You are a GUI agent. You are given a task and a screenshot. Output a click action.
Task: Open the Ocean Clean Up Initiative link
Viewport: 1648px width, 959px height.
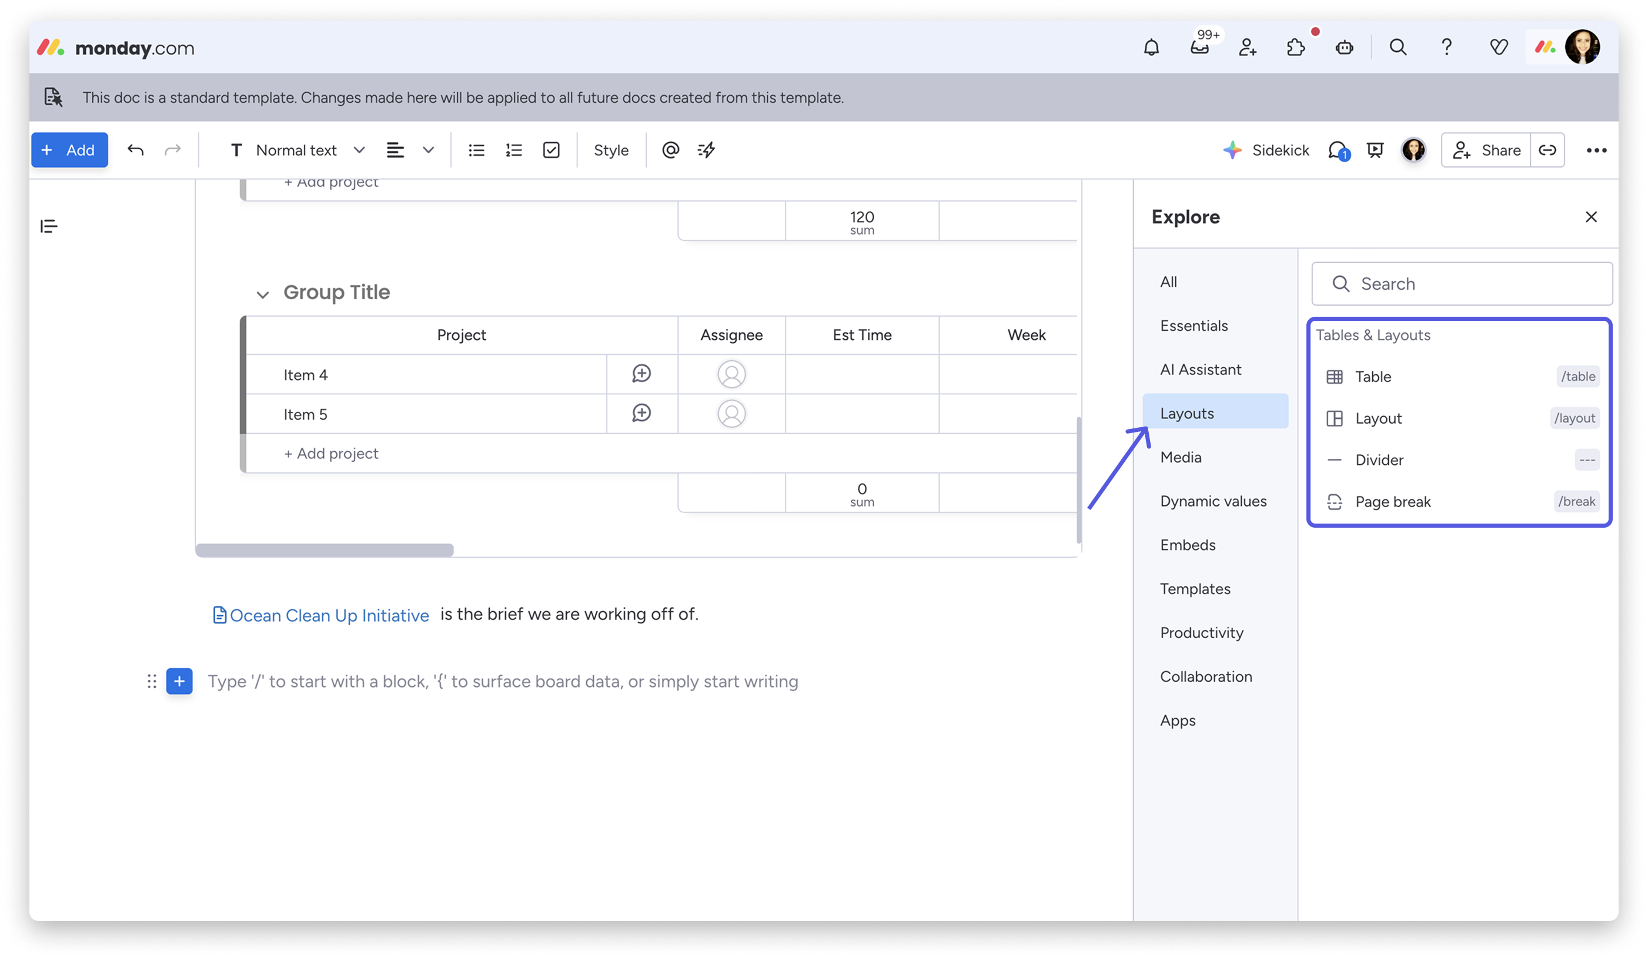329,615
